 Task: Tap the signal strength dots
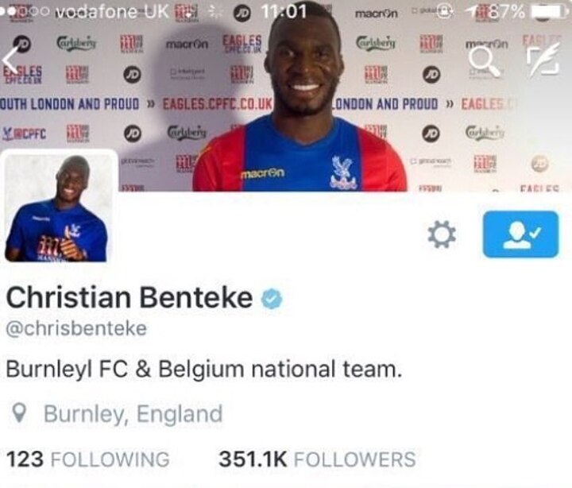click(25, 11)
